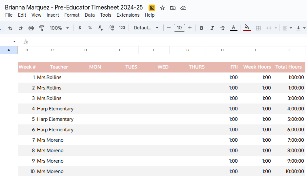The height and width of the screenshot is (176, 307).
Task: Click the redo icon in the toolbar
Action: point(21,28)
